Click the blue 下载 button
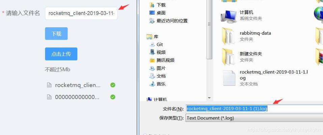The width and height of the screenshot is (323, 135). click(x=56, y=33)
